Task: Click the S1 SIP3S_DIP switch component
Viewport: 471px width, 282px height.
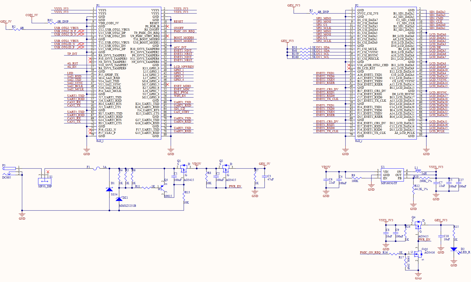Action: tap(45, 181)
